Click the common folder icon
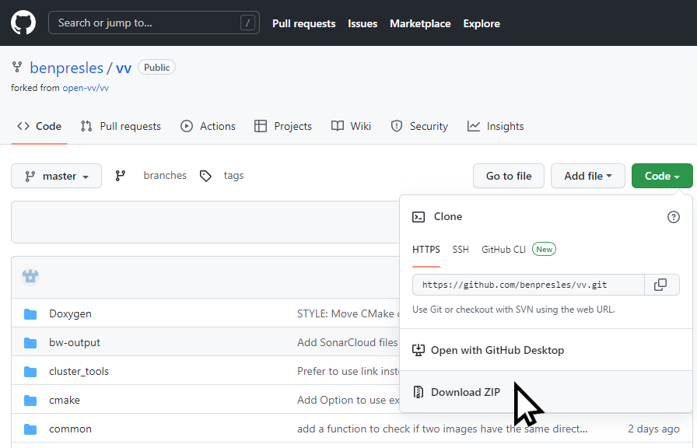 click(30, 429)
